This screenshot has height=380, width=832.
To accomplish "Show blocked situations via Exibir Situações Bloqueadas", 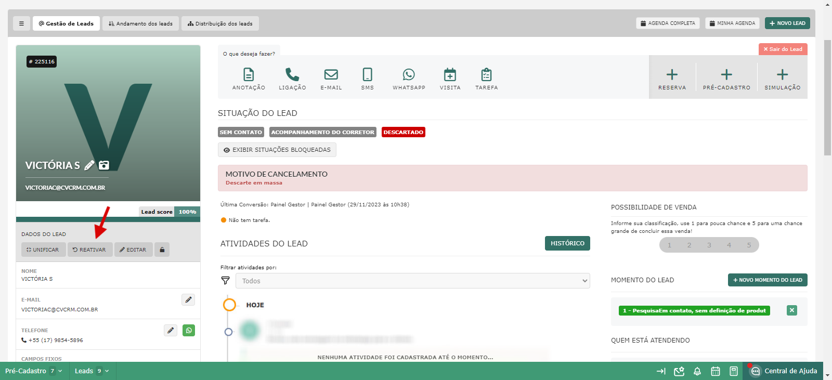I will click(x=277, y=150).
